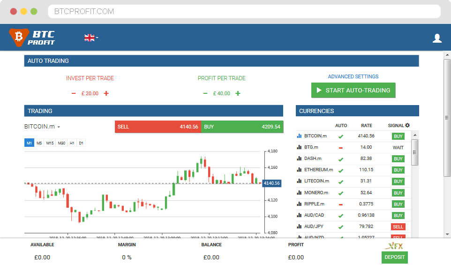Click BUY signal for RIPPLE.m
Image resolution: width=451 pixels, height=265 pixels.
coord(398,204)
